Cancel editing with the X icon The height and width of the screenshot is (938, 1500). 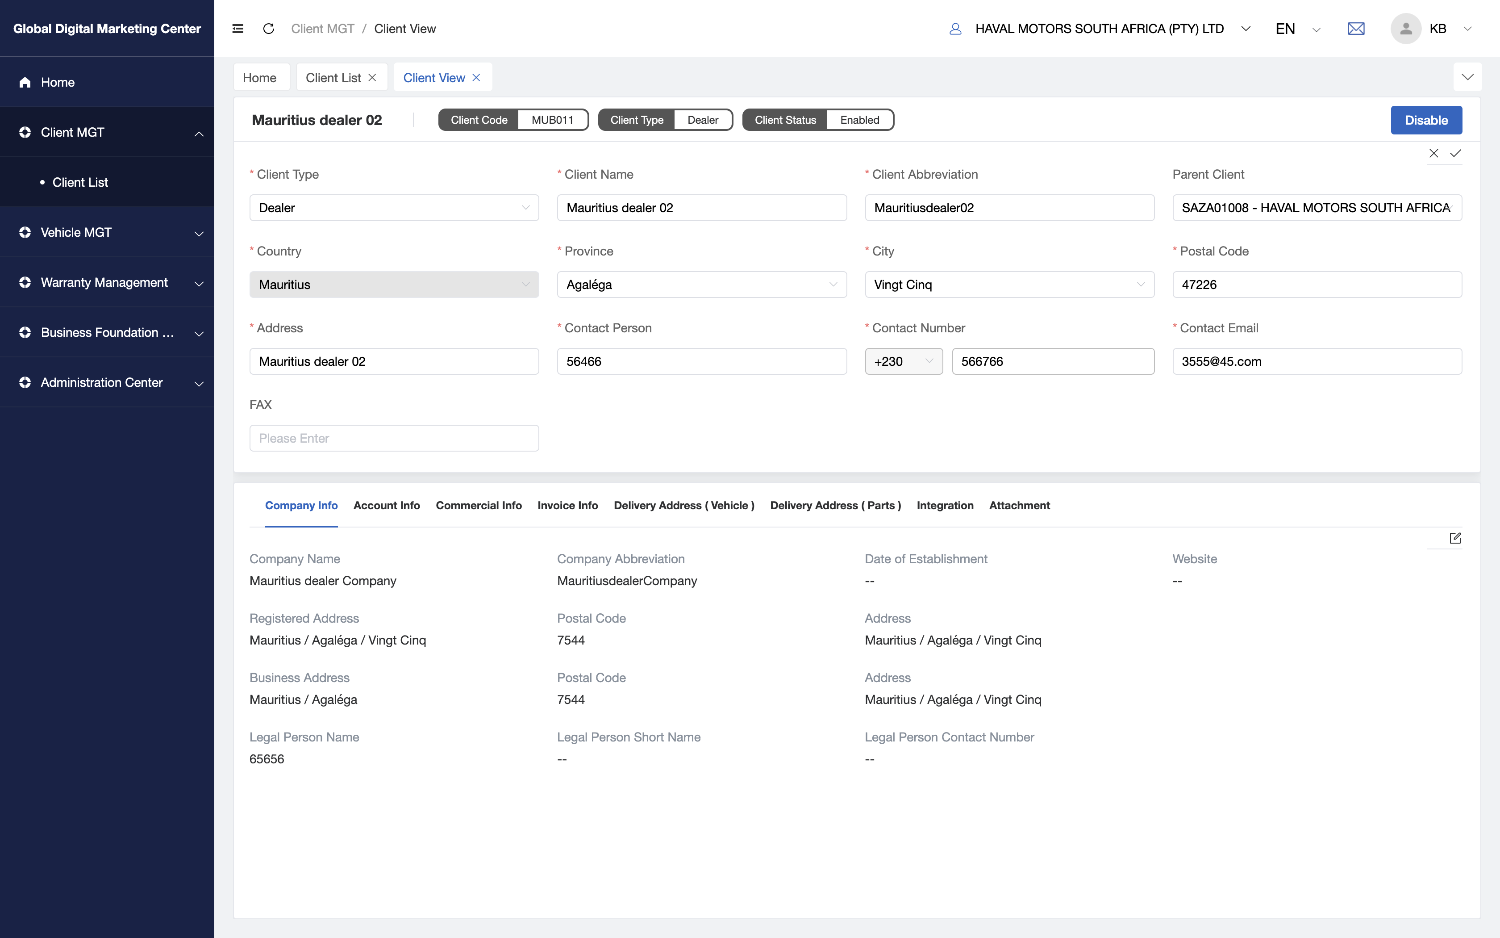(1433, 153)
